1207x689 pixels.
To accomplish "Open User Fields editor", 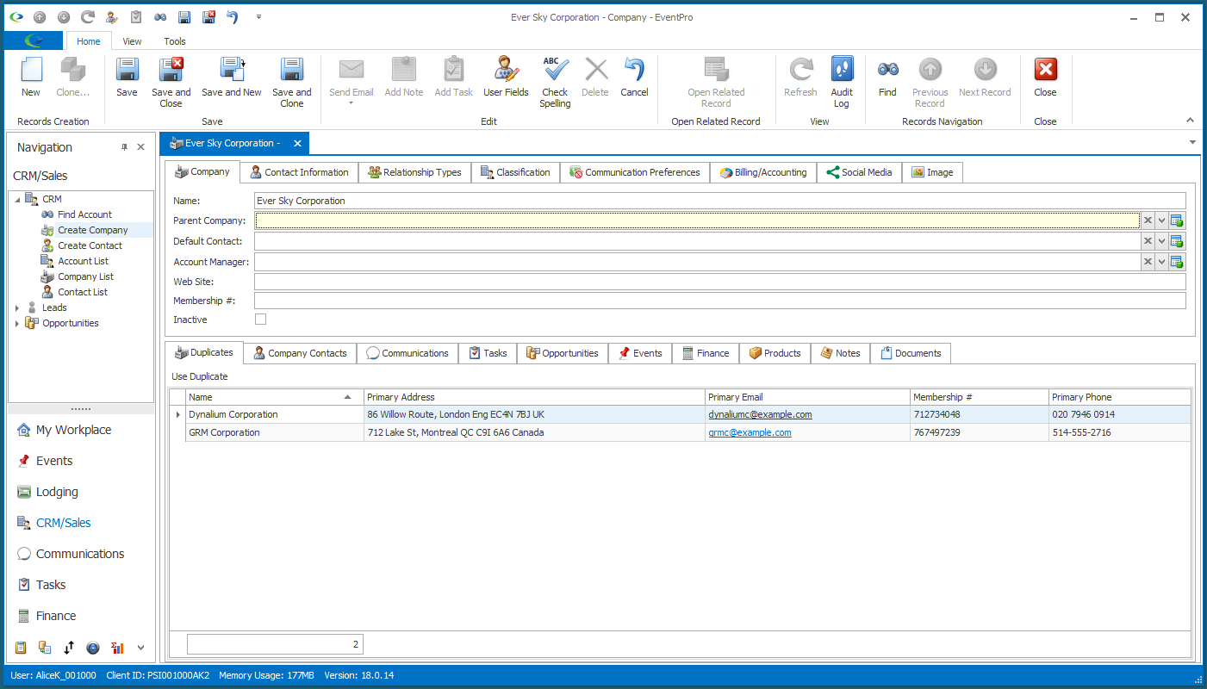I will click(506, 78).
